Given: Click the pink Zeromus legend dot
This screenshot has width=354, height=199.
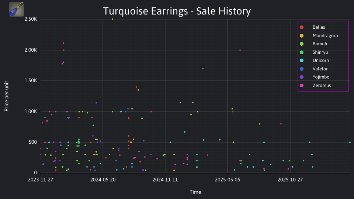Looking at the screenshot, I should (x=302, y=85).
